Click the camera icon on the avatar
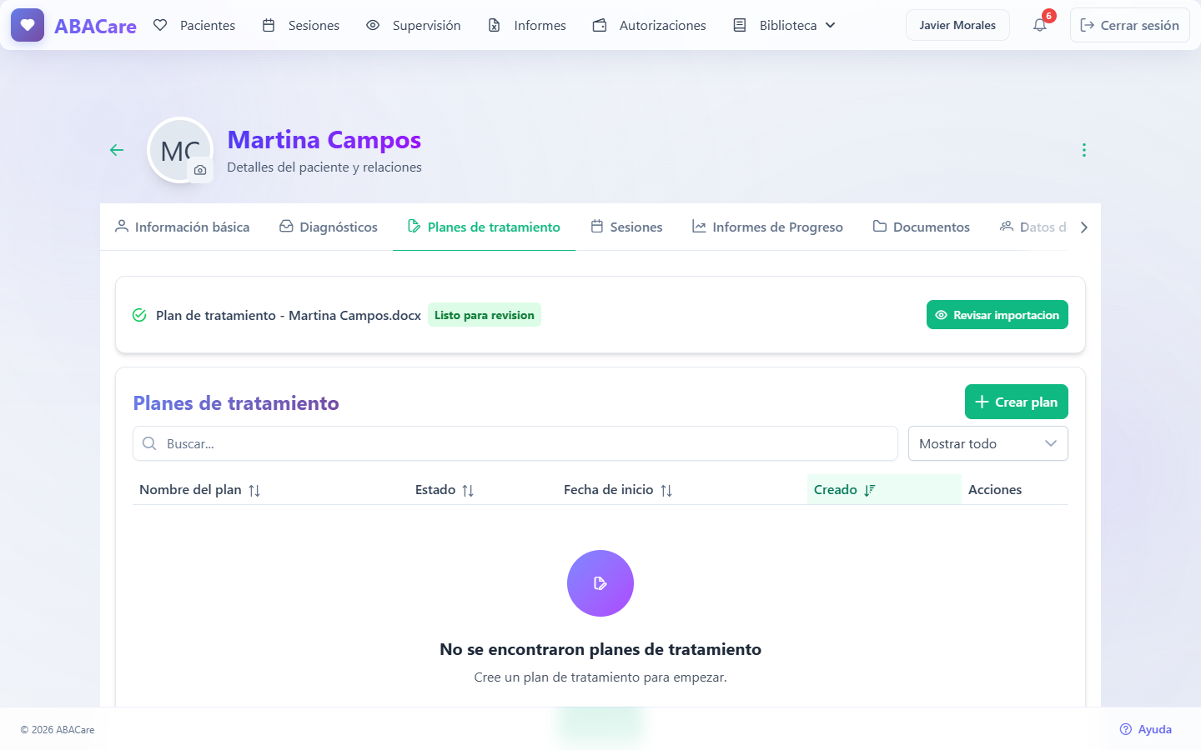 200,170
